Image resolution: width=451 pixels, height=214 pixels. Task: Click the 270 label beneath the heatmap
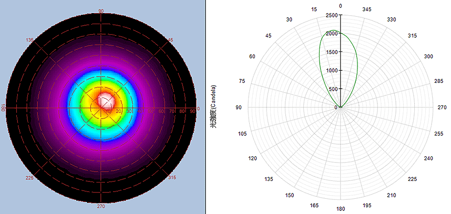click(101, 207)
